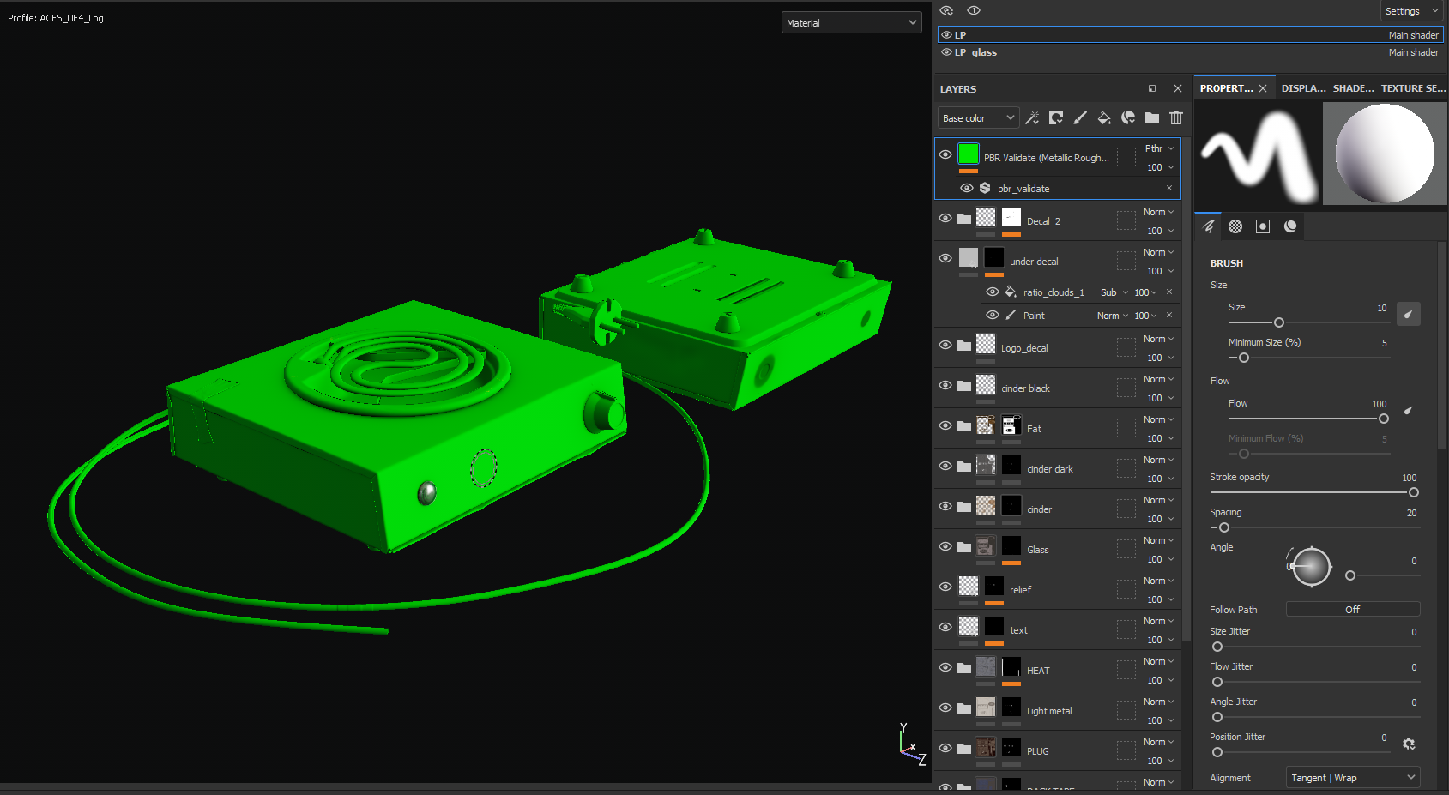Open the Settings menu button
This screenshot has width=1449, height=795.
(x=1410, y=11)
